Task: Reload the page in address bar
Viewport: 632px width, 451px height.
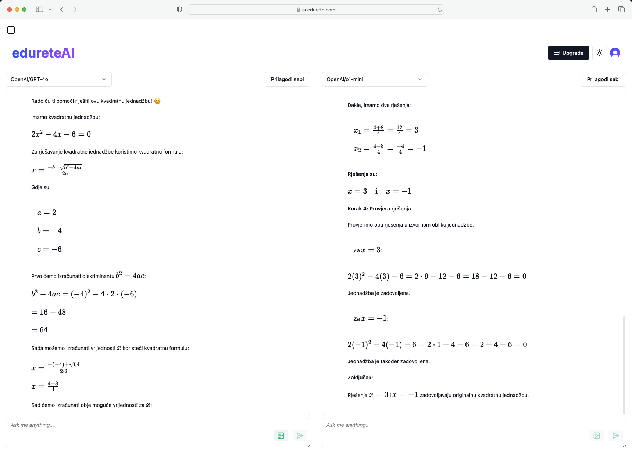Action: coord(439,10)
